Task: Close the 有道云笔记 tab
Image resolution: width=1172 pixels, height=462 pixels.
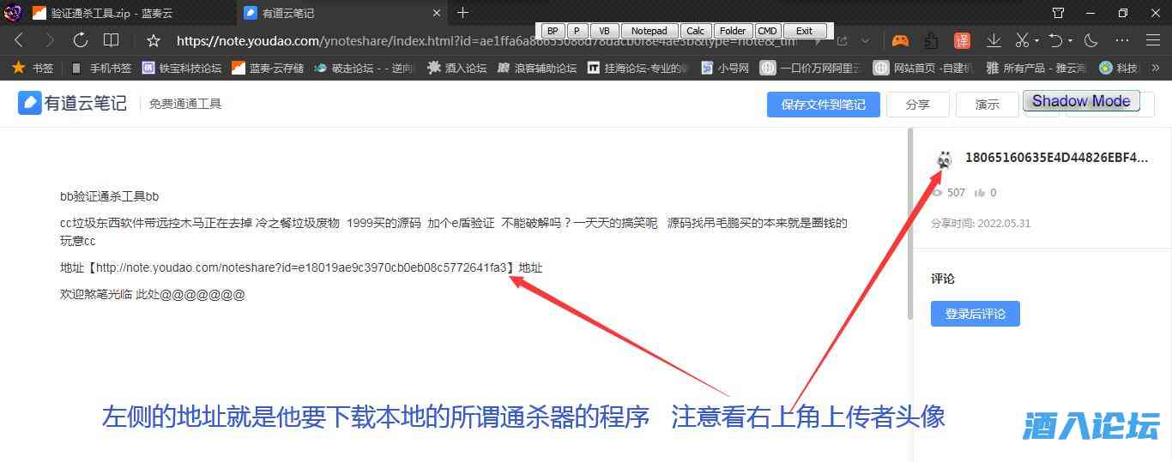Action: 436,13
